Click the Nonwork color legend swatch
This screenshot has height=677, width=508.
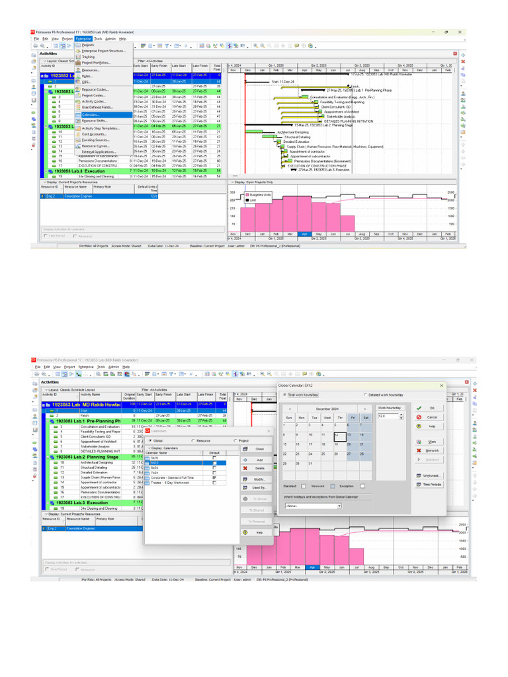point(333,487)
